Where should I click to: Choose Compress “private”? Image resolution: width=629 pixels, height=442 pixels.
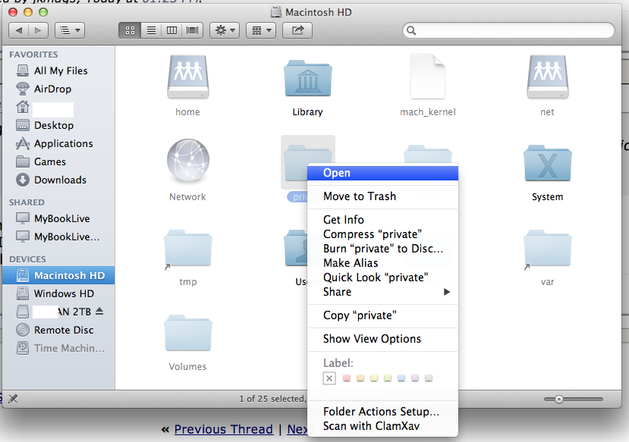point(382,234)
